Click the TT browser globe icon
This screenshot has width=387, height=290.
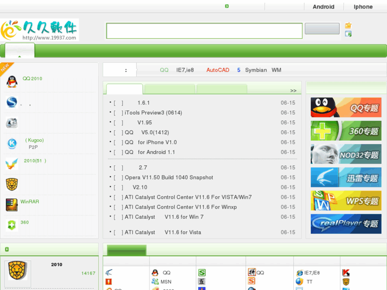coord(299,281)
